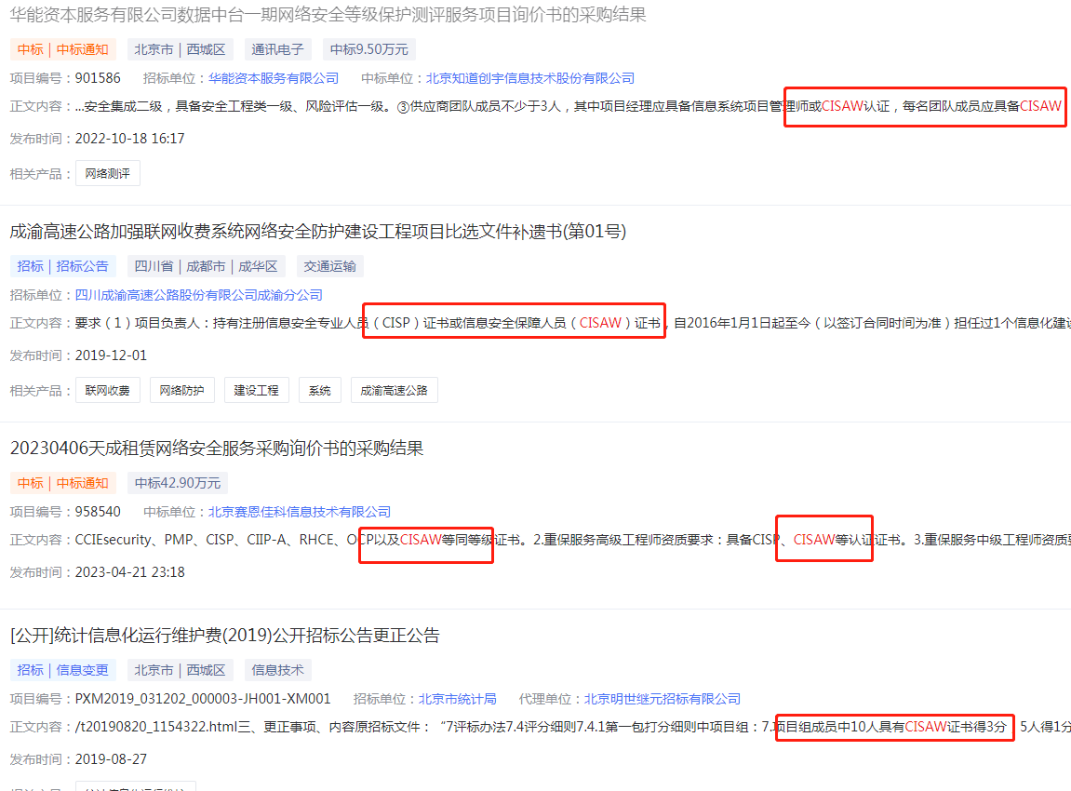
Task: Click the 通讯电子 industry tag
Action: [278, 50]
